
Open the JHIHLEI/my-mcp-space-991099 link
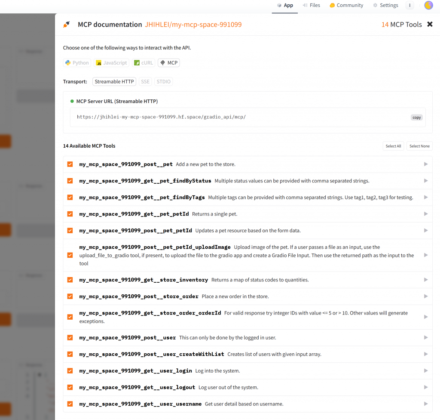coord(193,25)
